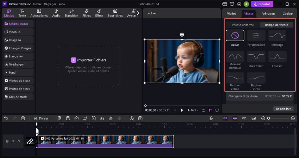299x158 pixels.
Task: Play the preview video
Action: (x=182, y=110)
